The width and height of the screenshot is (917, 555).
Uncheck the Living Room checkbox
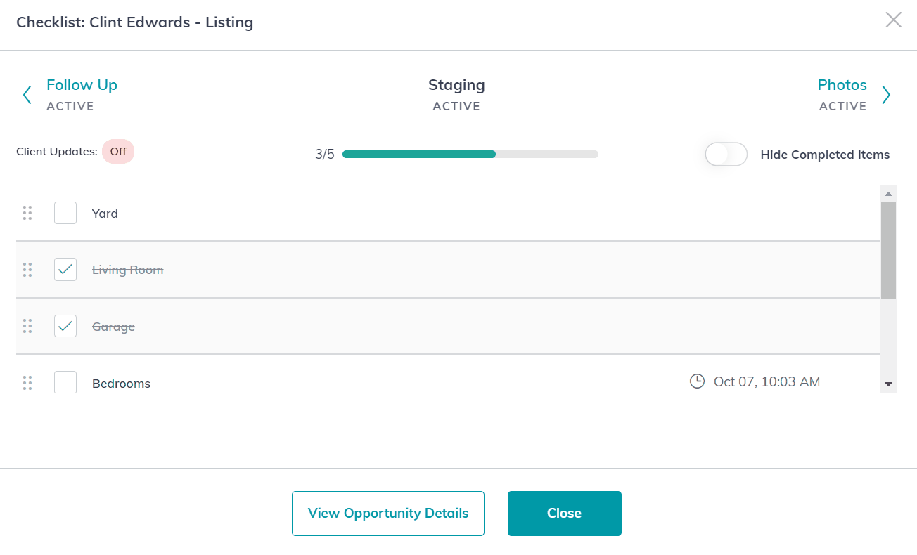click(x=65, y=269)
